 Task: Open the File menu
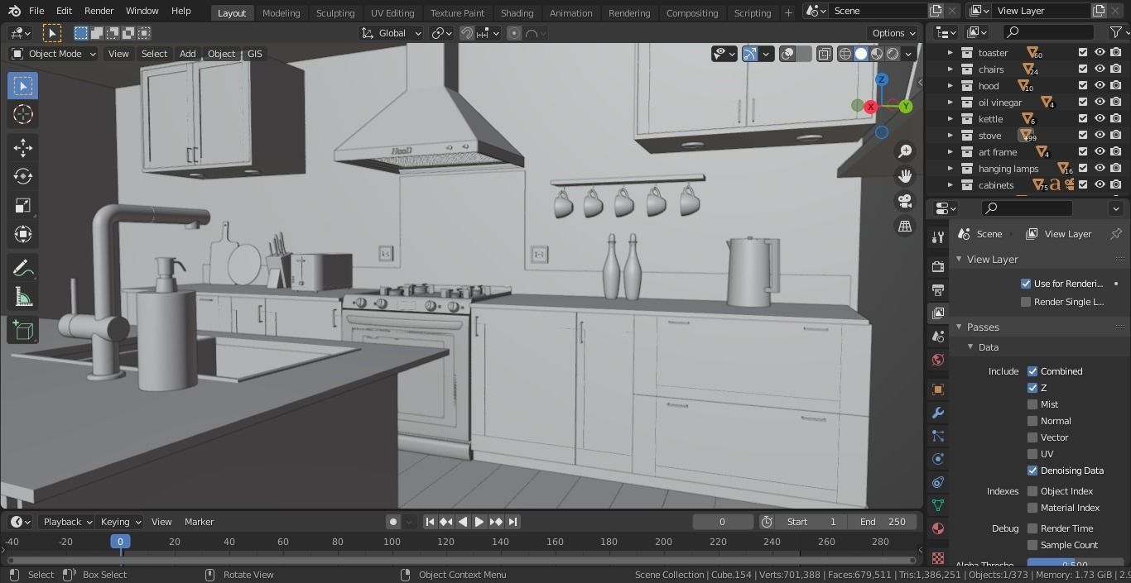(36, 11)
